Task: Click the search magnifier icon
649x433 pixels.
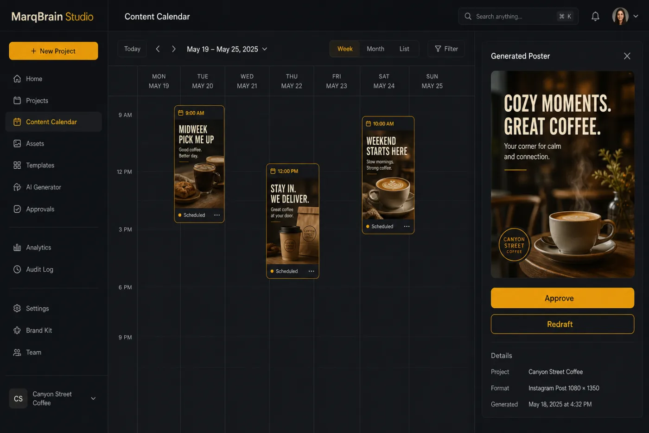Action: 468,16
